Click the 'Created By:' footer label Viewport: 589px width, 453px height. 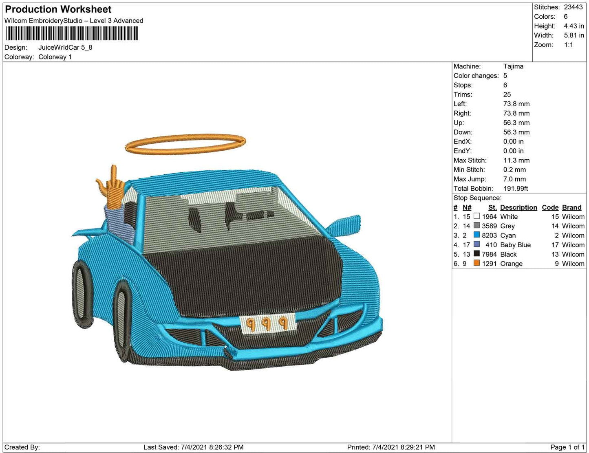[22, 447]
